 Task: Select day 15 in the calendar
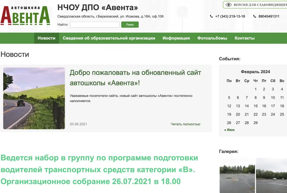coord(255,106)
